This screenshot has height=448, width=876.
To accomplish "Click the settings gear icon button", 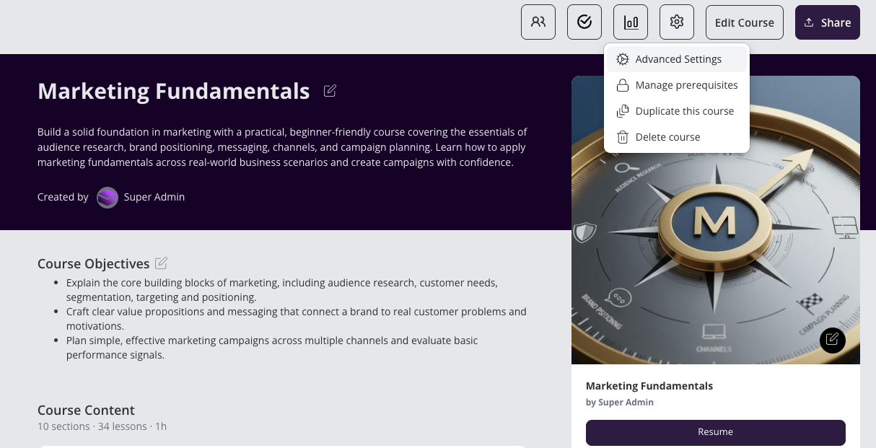I will [677, 22].
